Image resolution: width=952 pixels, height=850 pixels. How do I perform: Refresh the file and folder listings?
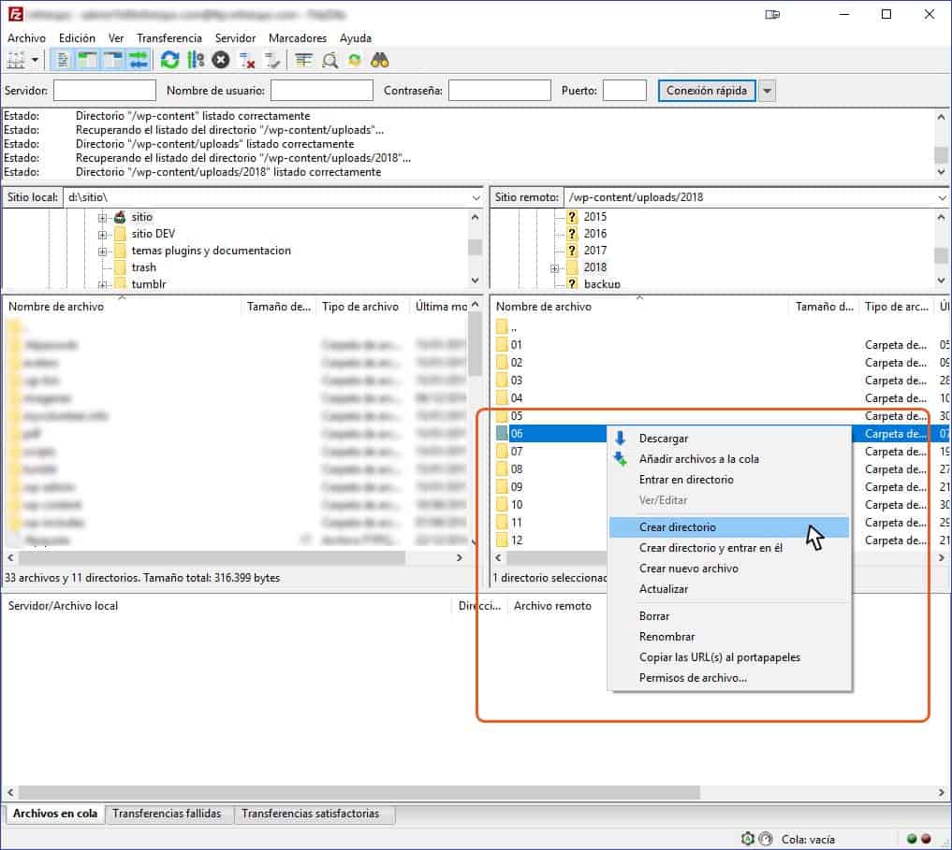(170, 59)
